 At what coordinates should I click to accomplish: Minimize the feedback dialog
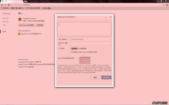[x=106, y=17]
